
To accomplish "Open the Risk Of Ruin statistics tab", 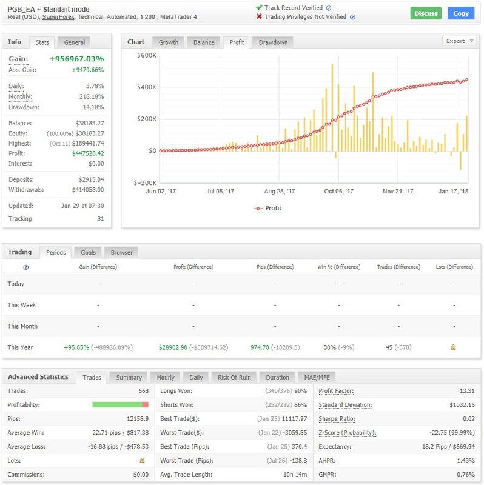I will pos(234,377).
